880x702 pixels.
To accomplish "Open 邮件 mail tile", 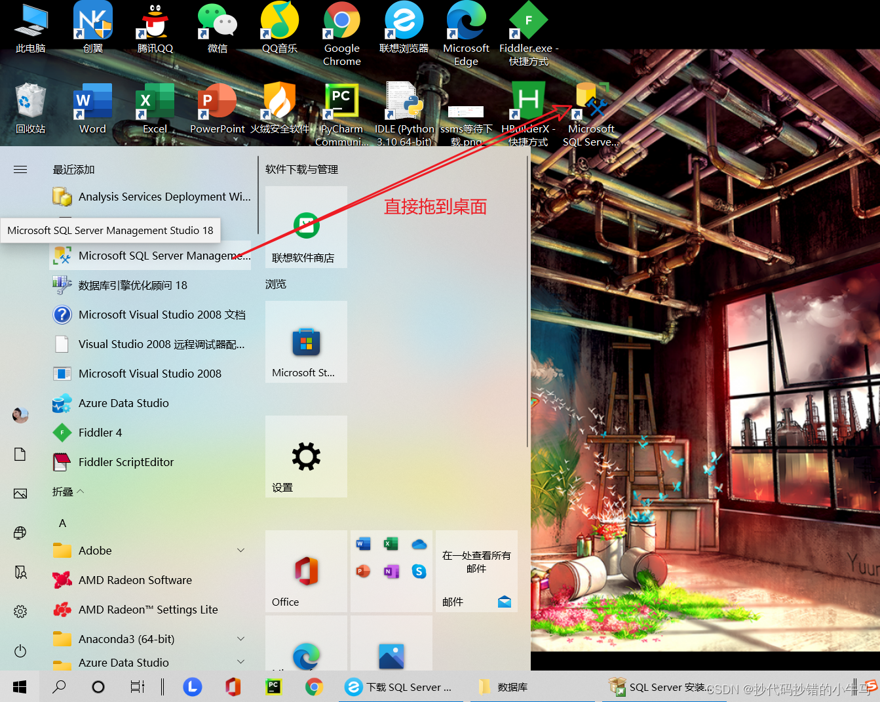I will click(476, 571).
